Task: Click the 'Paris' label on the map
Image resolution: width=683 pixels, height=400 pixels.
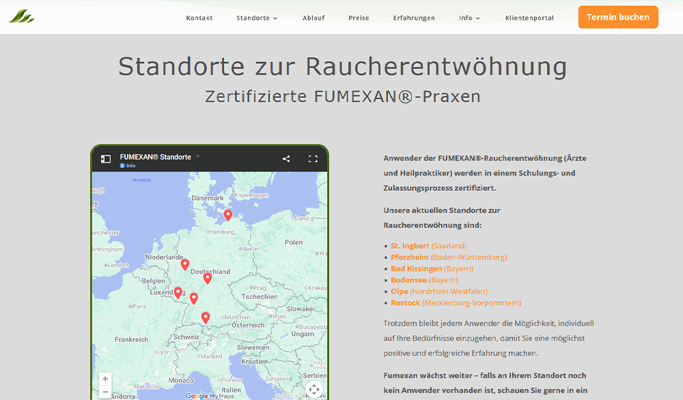Action: click(x=139, y=306)
